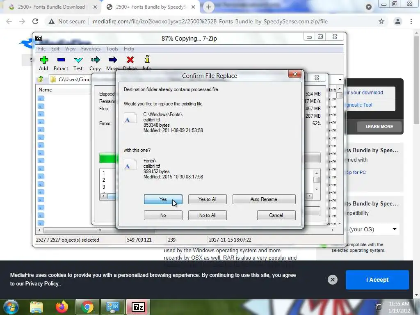
Task: Open the Chrome three-dot menu
Action: [411, 21]
